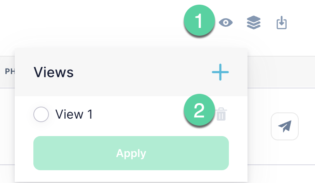This screenshot has width=315, height=183.
Task: Click the table header strip right of popup
Action: [281, 72]
